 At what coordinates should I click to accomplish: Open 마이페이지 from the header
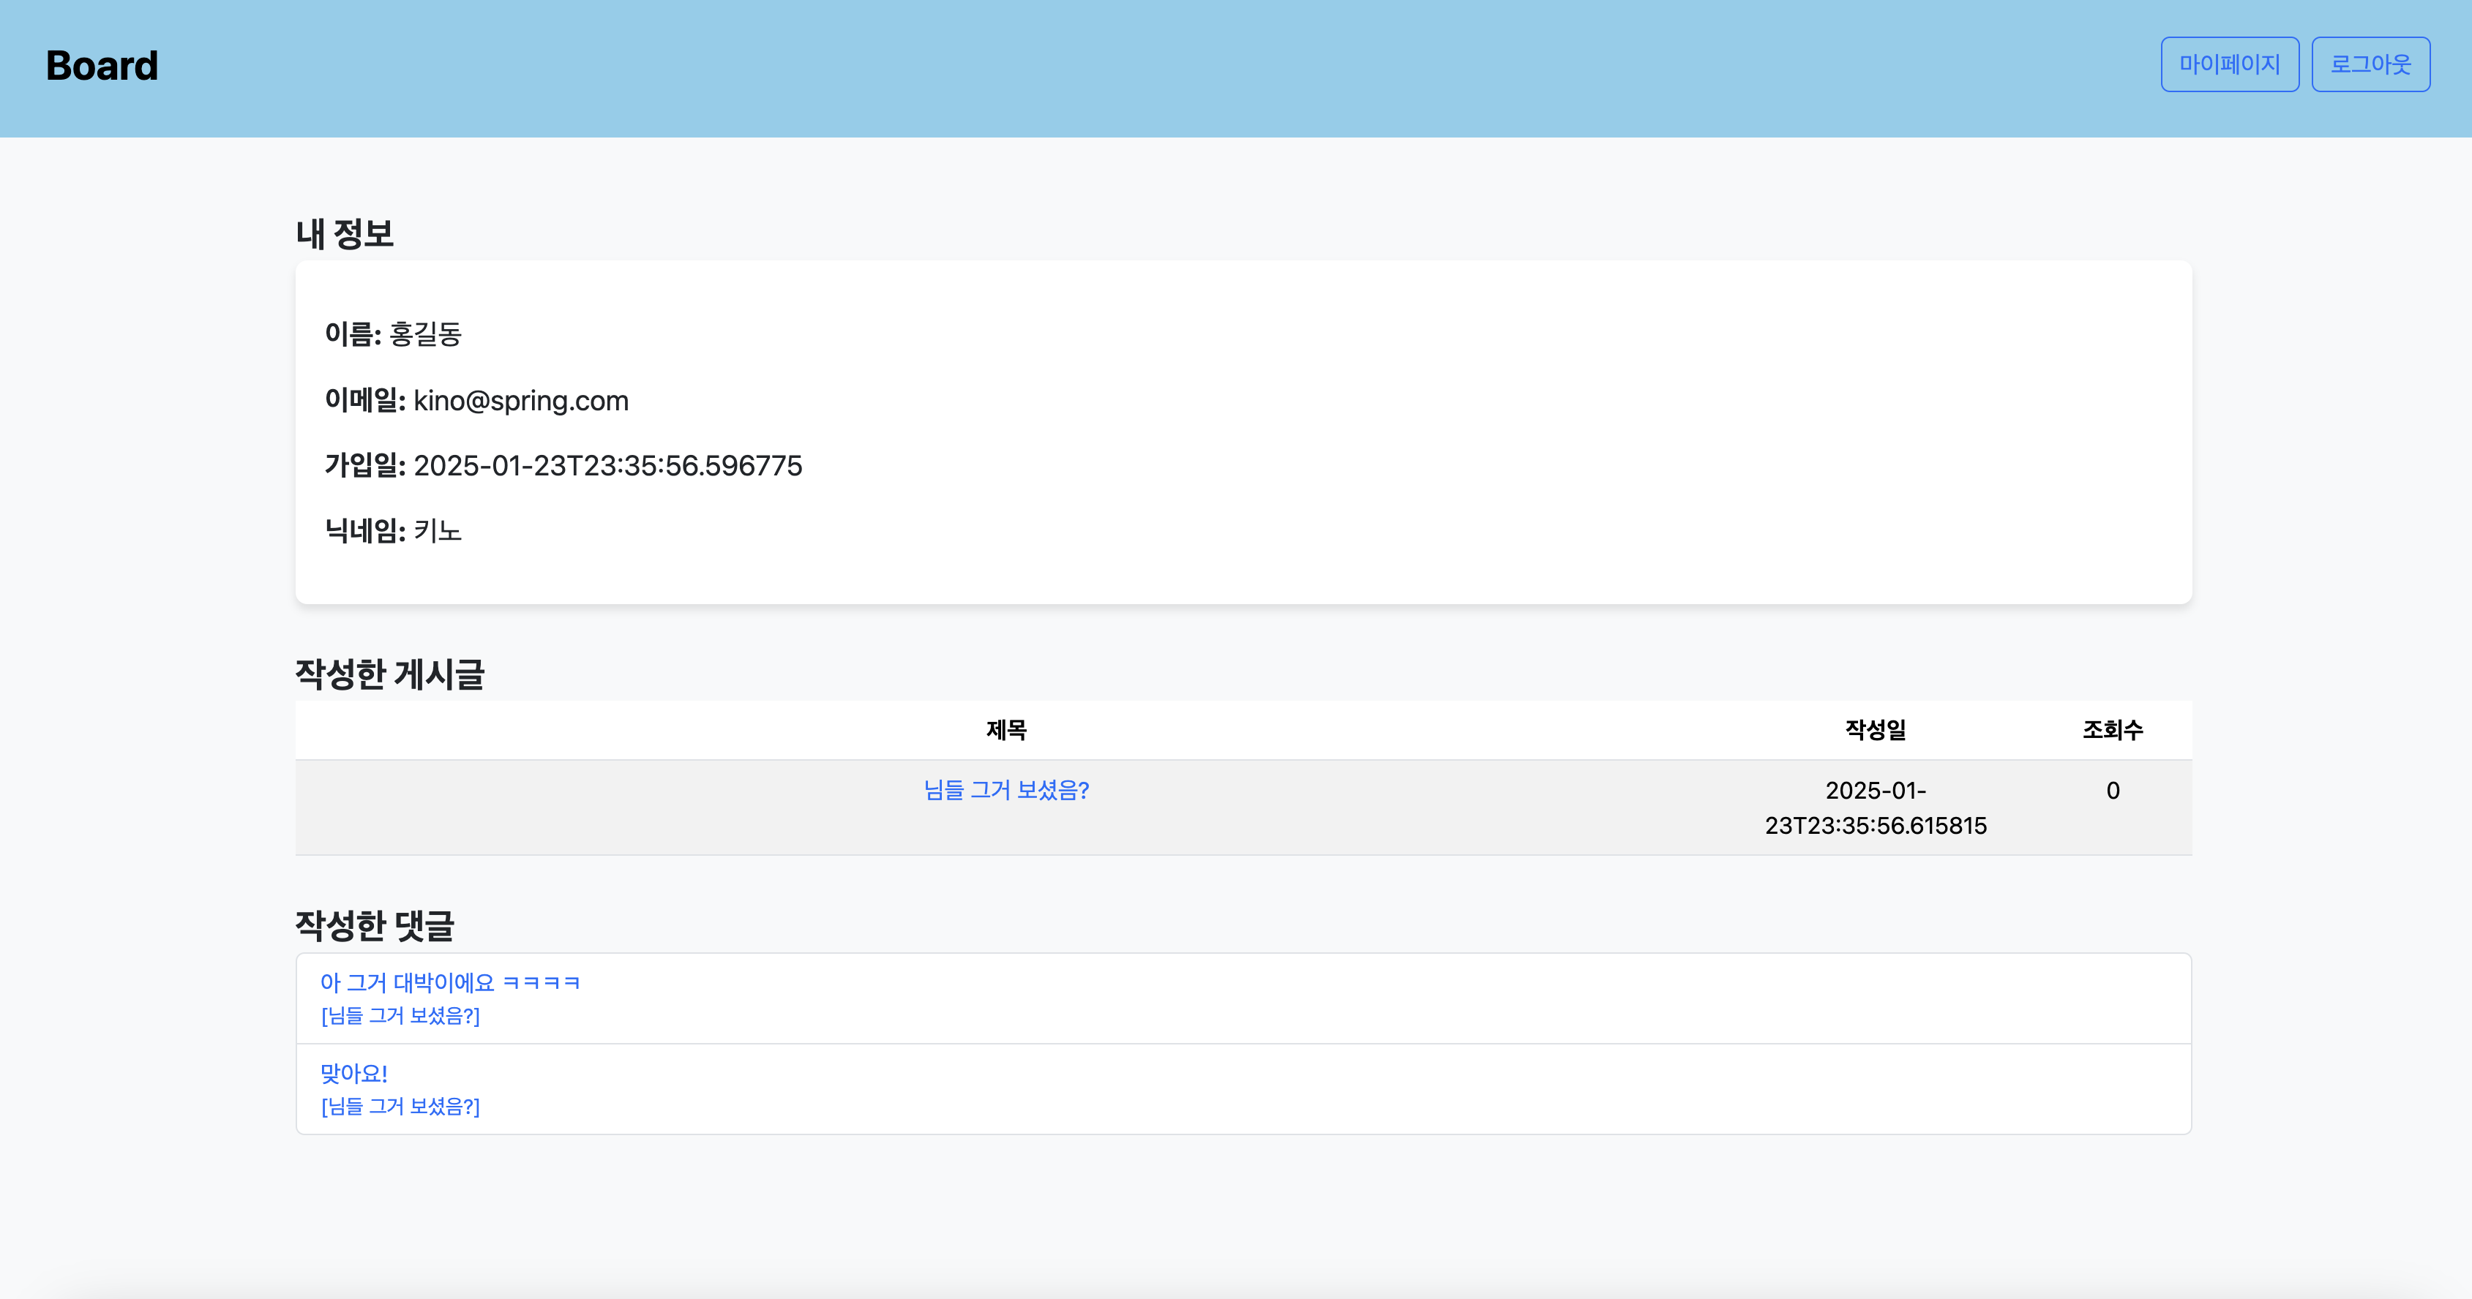(x=2228, y=64)
